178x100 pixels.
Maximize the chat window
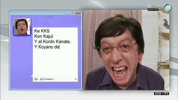72,13
